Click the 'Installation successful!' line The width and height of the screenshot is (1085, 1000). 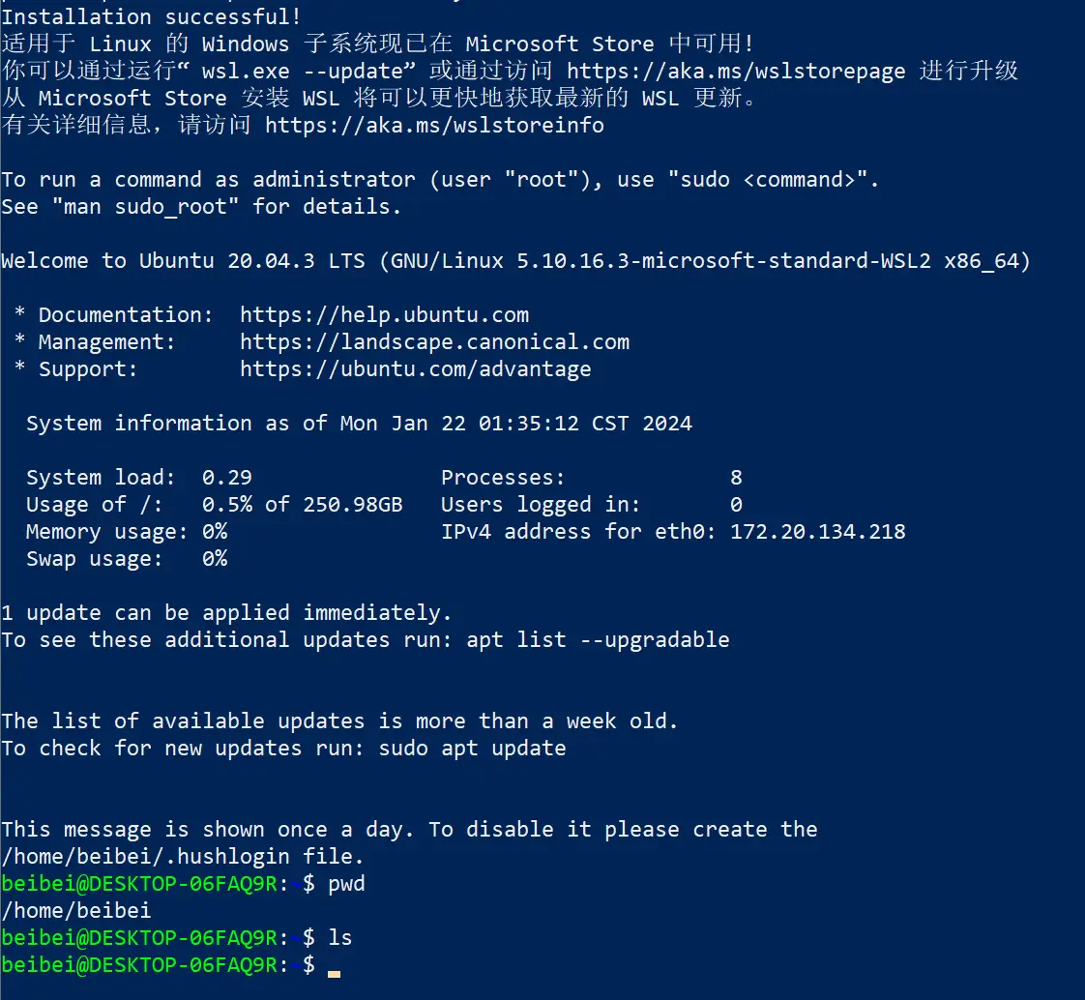point(152,16)
